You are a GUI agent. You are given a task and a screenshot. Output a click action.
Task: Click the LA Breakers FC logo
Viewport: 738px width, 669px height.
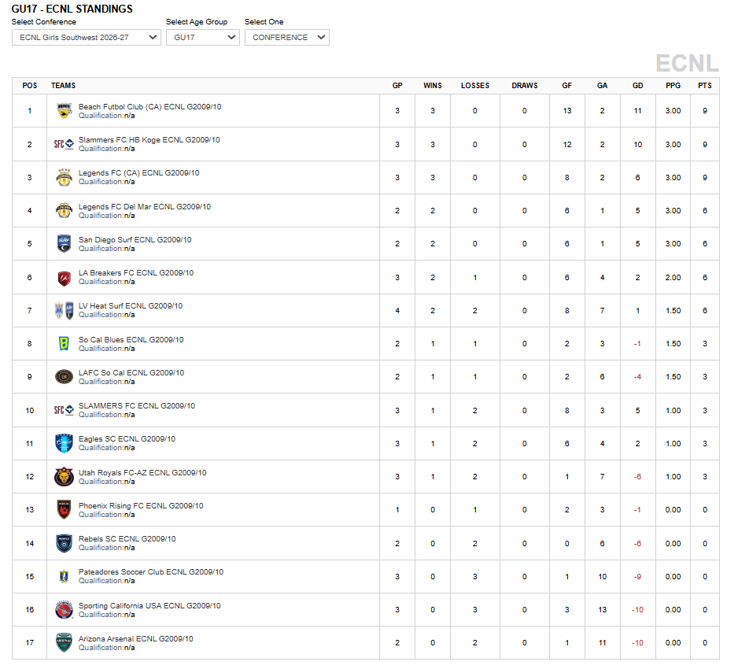point(64,278)
